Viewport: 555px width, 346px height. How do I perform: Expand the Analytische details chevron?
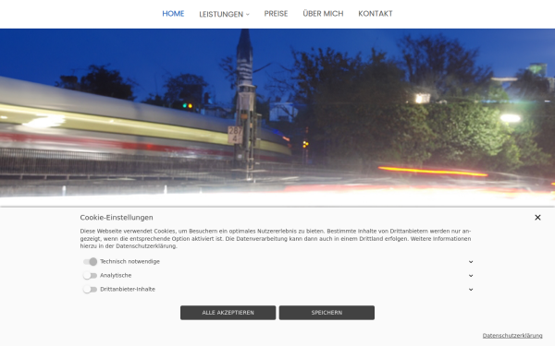pos(471,276)
